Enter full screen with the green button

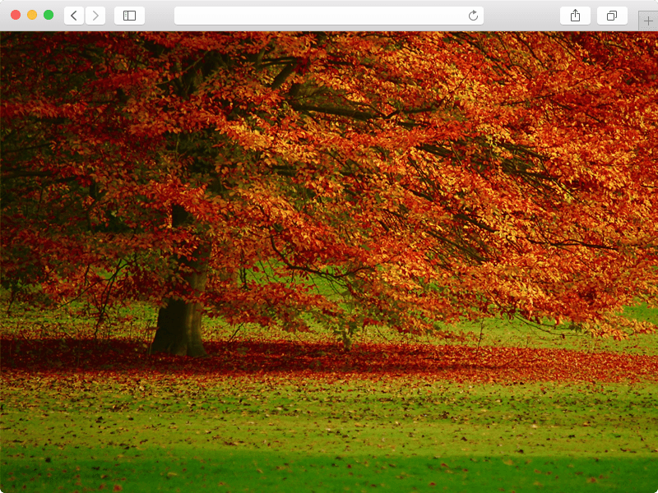(x=49, y=15)
